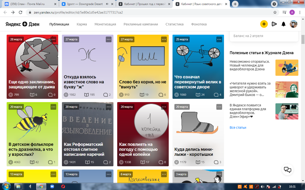Image resolution: width=305 pixels, height=190 pixels.
Task: Open the chat support bubble icon
Action: [x=287, y=170]
